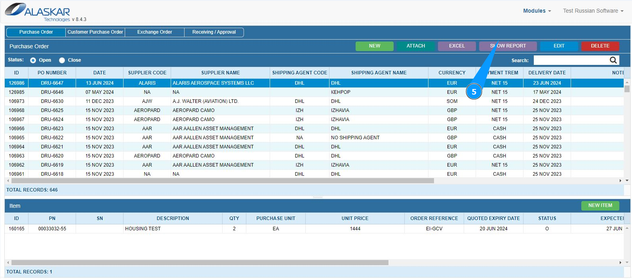Sort by the PO NUMBER column header

coord(52,73)
